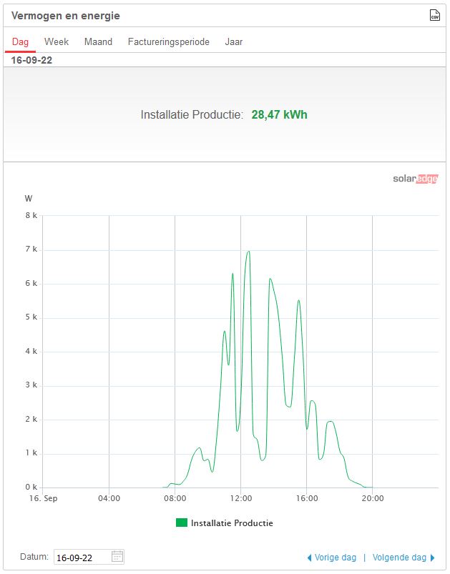This screenshot has width=450, height=574.
Task: Go to Vorige dag
Action: (x=336, y=558)
